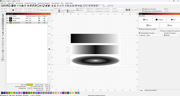Open 'Выровнять по Y' Посередине dropdown
This screenshot has height=96, width=180.
click(108, 11)
